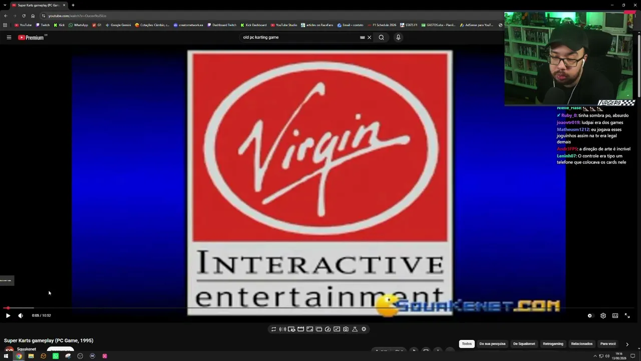The width and height of the screenshot is (641, 361).
Task: Open the Squakenet channel link
Action: 27,349
